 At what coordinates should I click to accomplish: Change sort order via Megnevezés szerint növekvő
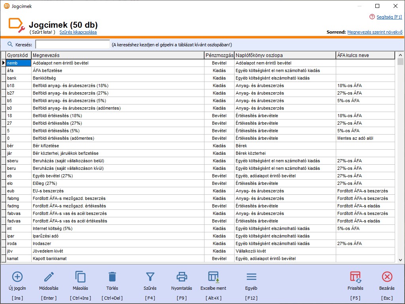pyautogui.click(x=375, y=32)
